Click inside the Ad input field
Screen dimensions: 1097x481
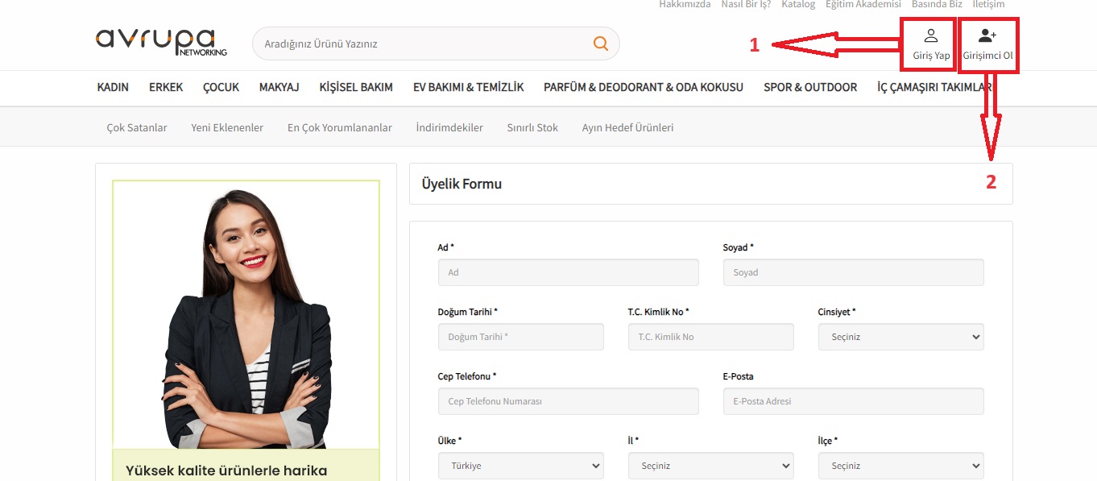(x=568, y=272)
